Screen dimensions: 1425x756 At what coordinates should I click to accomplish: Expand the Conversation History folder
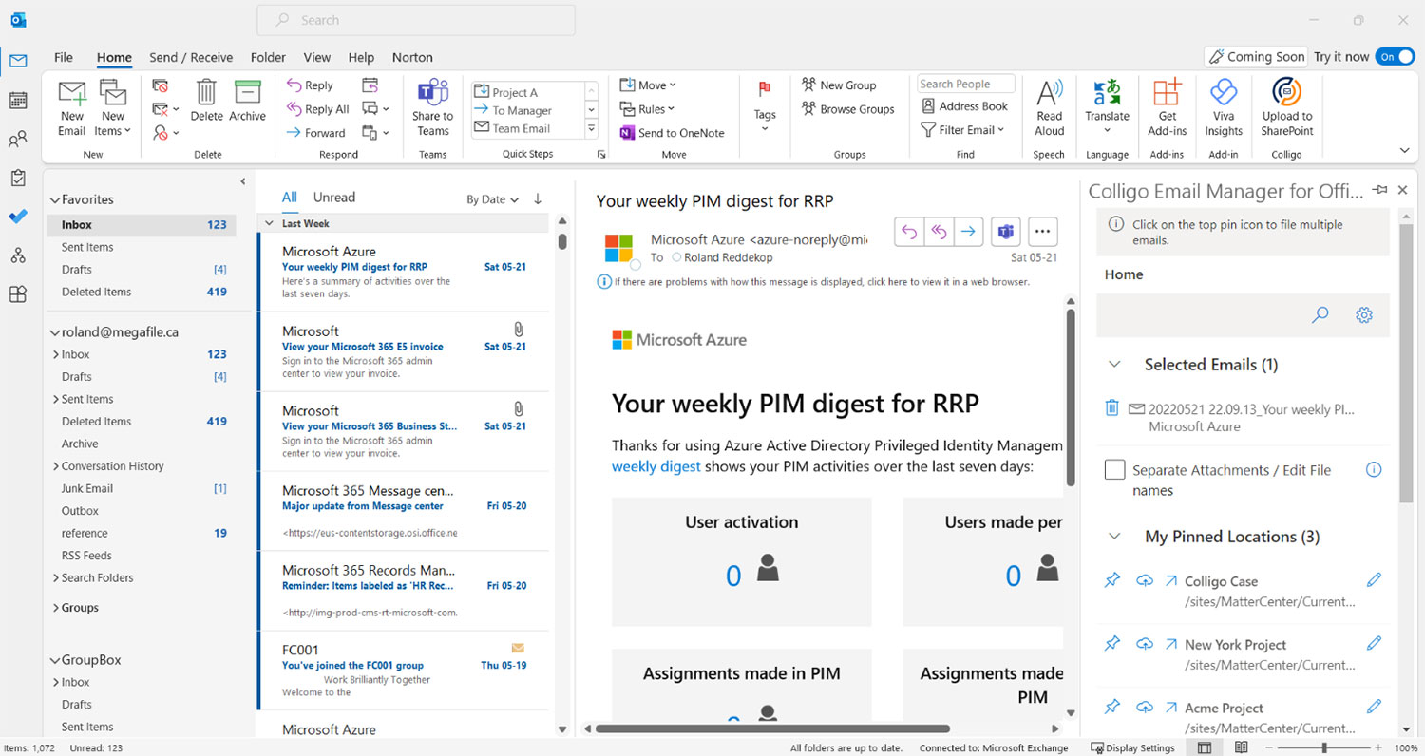tap(56, 466)
